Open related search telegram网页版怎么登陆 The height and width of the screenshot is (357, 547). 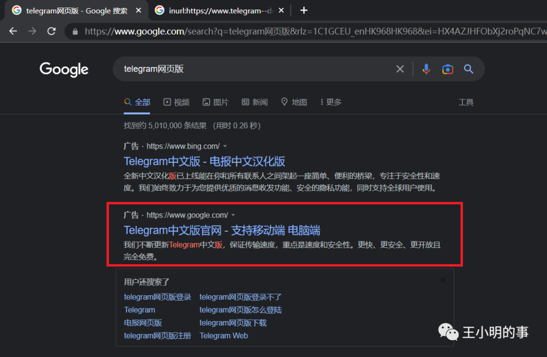coord(241,310)
